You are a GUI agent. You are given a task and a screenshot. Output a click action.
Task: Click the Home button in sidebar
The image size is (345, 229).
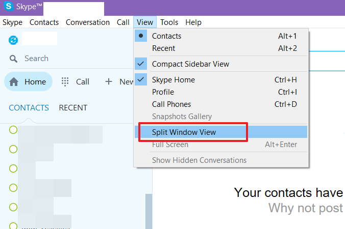point(29,81)
